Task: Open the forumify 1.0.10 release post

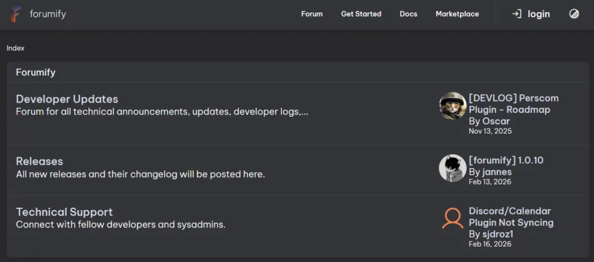Action: (506, 160)
